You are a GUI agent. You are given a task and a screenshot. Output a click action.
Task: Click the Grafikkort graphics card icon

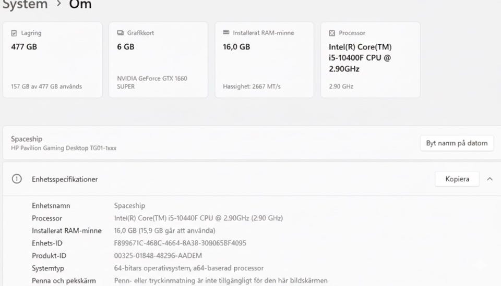tap(121, 33)
